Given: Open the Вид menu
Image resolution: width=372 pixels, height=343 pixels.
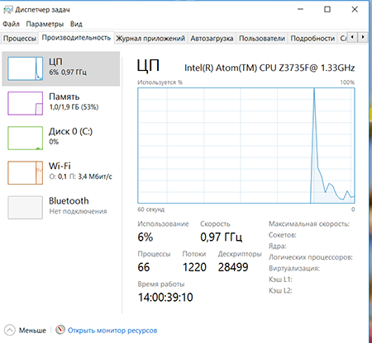Looking at the screenshot, I should click(x=76, y=24).
